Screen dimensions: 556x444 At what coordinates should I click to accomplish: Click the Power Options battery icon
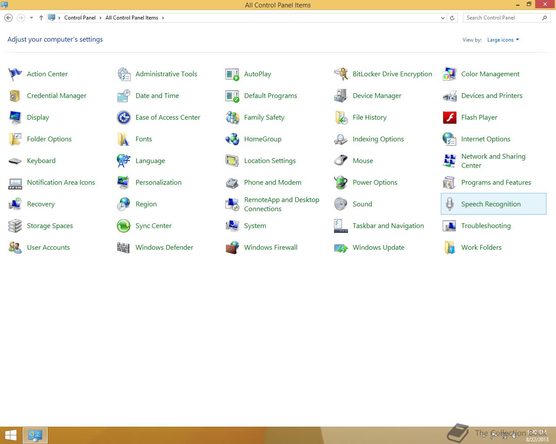(x=341, y=183)
